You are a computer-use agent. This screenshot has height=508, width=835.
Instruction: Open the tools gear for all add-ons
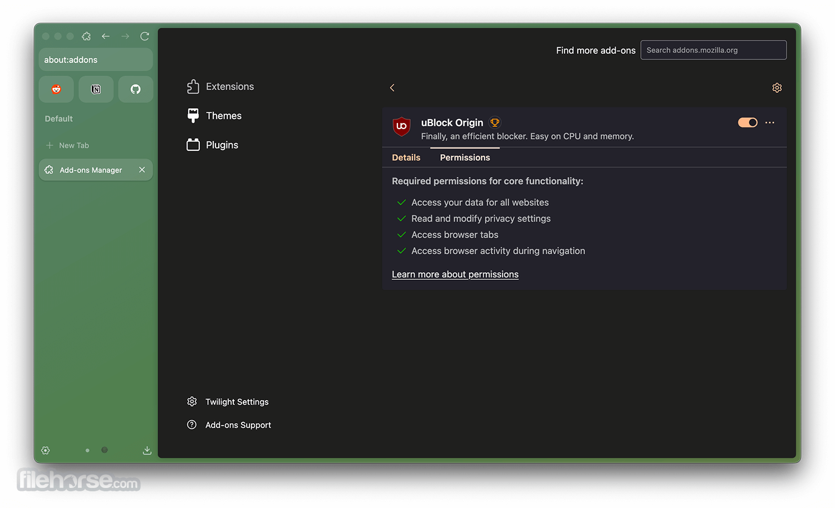tap(777, 88)
